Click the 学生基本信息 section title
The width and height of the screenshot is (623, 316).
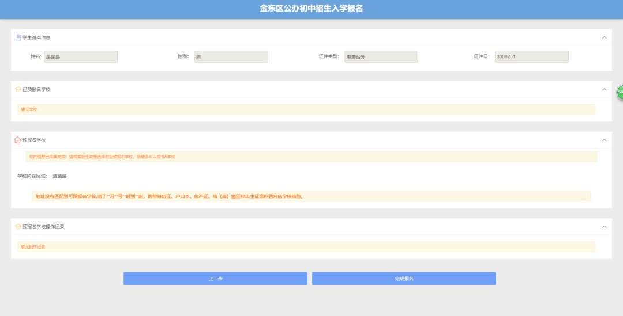click(36, 37)
